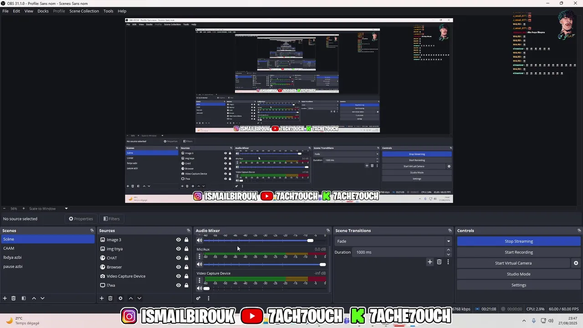Click Start Recording button

coord(519,252)
